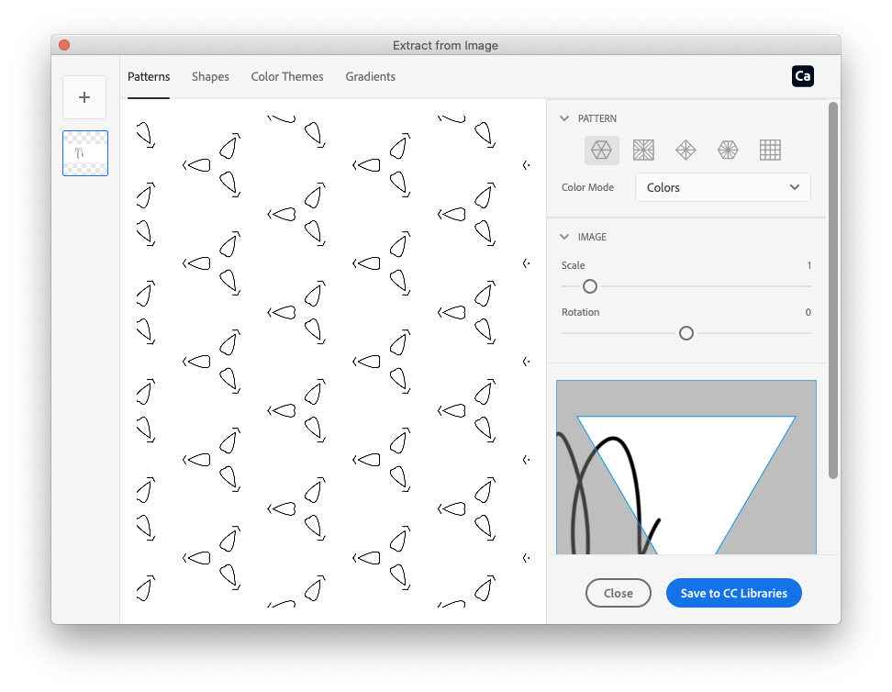Click Save to CC Libraries
Screen dimensions: 892x692
point(734,593)
